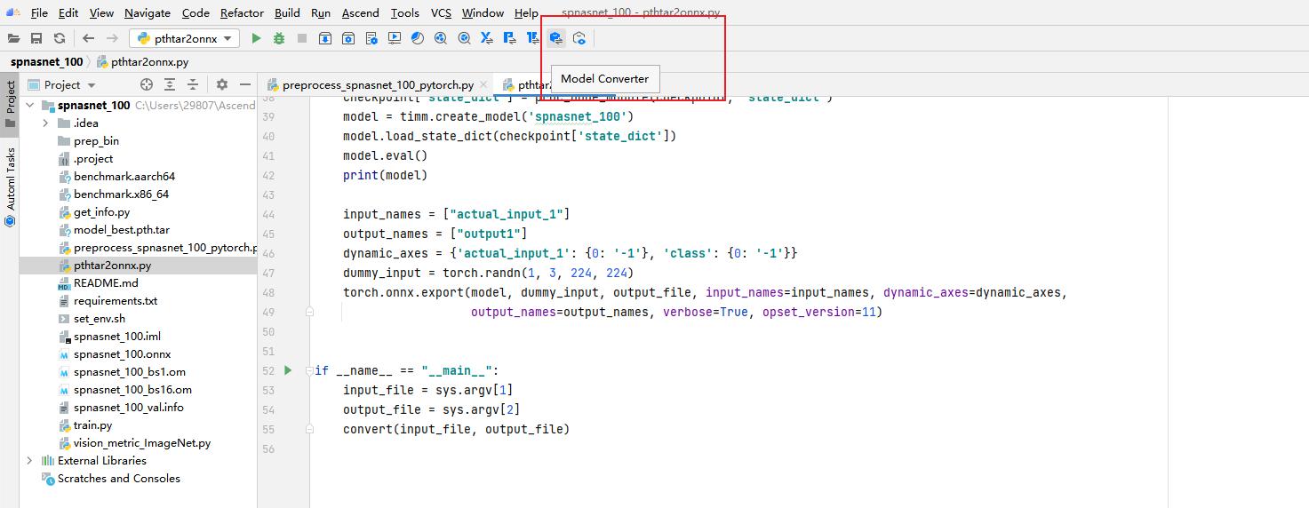Select requirements.txt in the Project tree

(116, 300)
